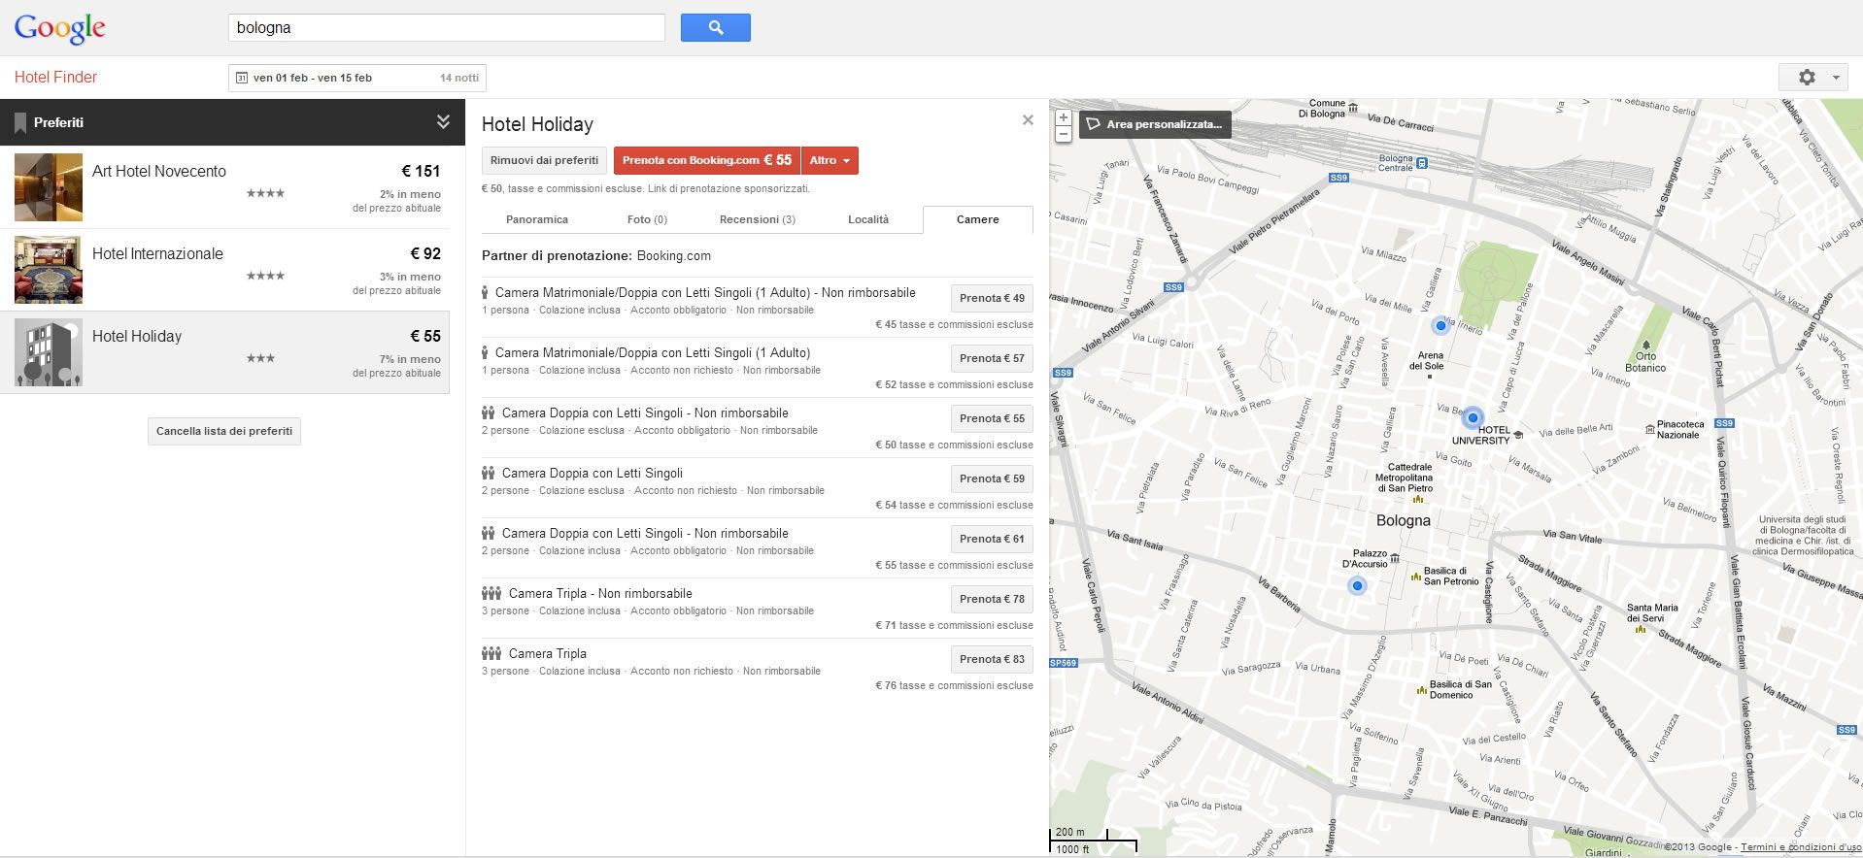Click Rimuovi dai preferiti button
This screenshot has width=1863, height=858.
(544, 161)
